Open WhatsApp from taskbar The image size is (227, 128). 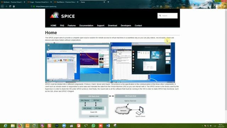93,126
